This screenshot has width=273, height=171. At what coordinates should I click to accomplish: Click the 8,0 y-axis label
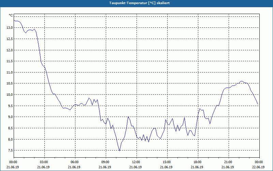pos(10,139)
